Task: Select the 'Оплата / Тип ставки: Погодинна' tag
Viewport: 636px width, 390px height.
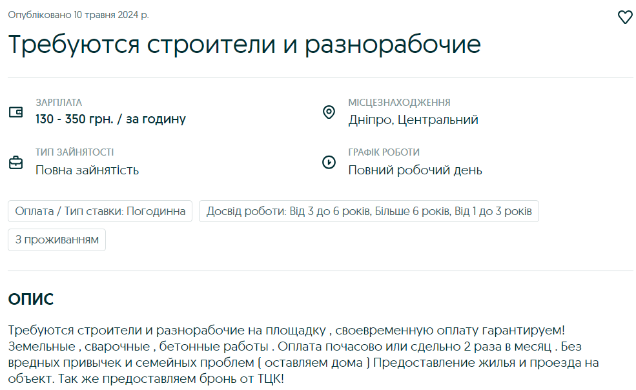Action: (100, 211)
